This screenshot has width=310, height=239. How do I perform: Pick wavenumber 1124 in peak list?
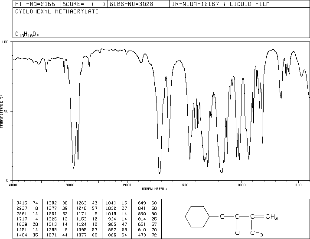(82, 224)
